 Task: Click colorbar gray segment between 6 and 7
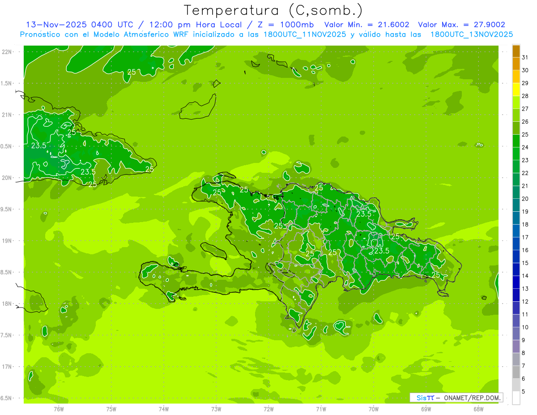[x=516, y=372]
